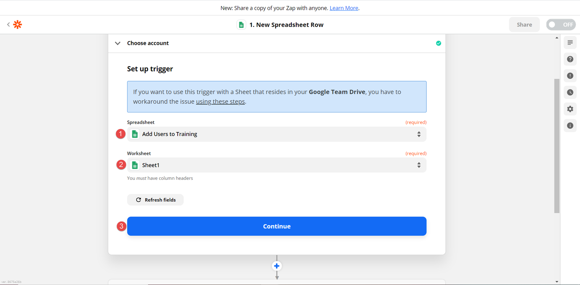Go back using the left arrow

coord(8,25)
